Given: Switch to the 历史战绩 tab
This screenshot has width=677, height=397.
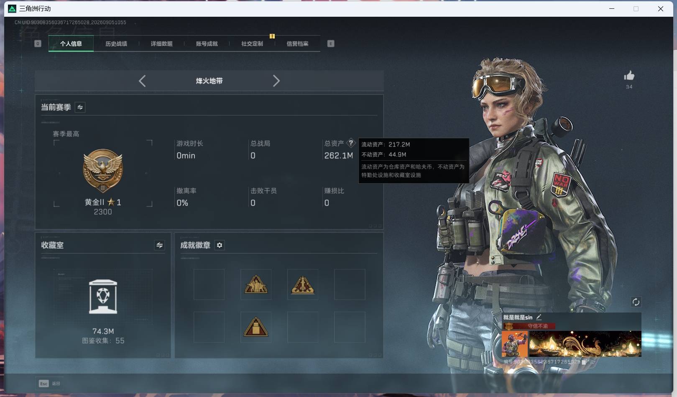Looking at the screenshot, I should (116, 44).
